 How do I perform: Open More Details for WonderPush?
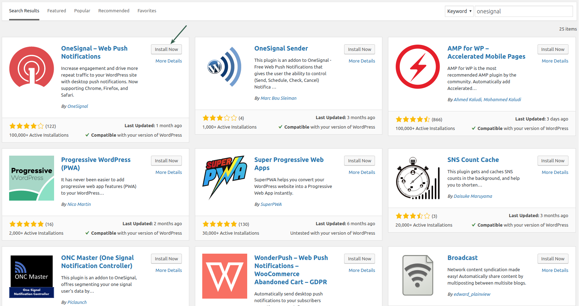362,270
